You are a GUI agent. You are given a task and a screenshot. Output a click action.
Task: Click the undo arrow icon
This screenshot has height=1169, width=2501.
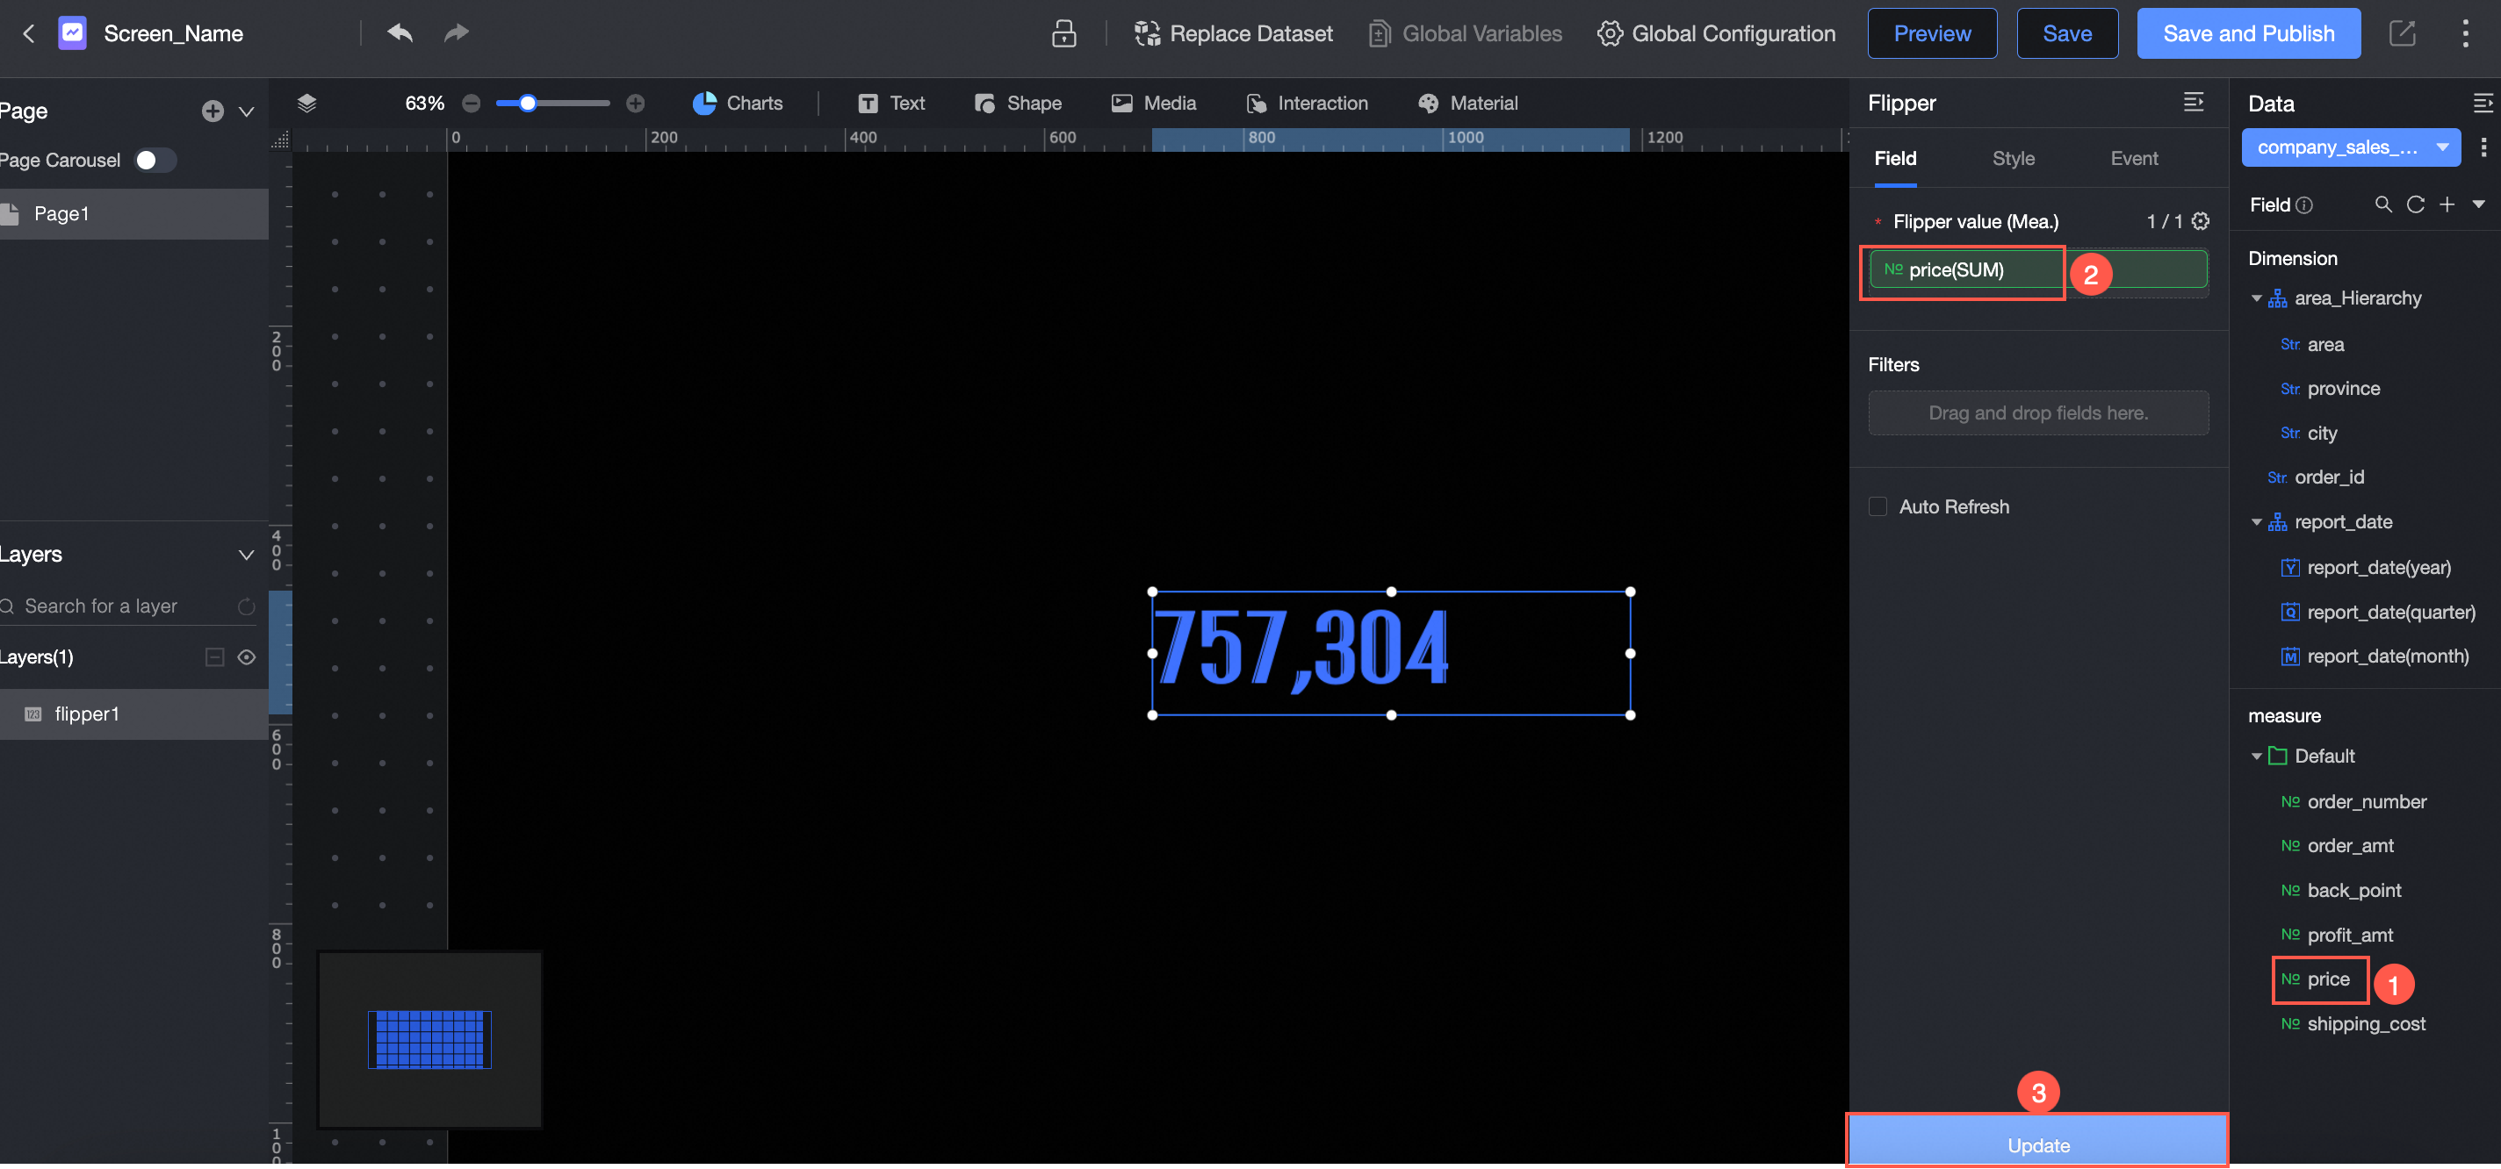click(400, 33)
